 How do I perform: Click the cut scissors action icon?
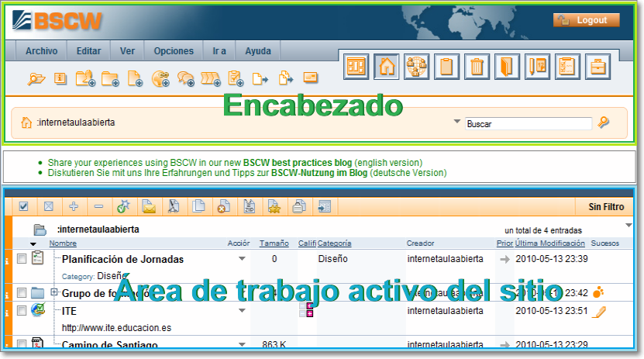click(x=174, y=206)
